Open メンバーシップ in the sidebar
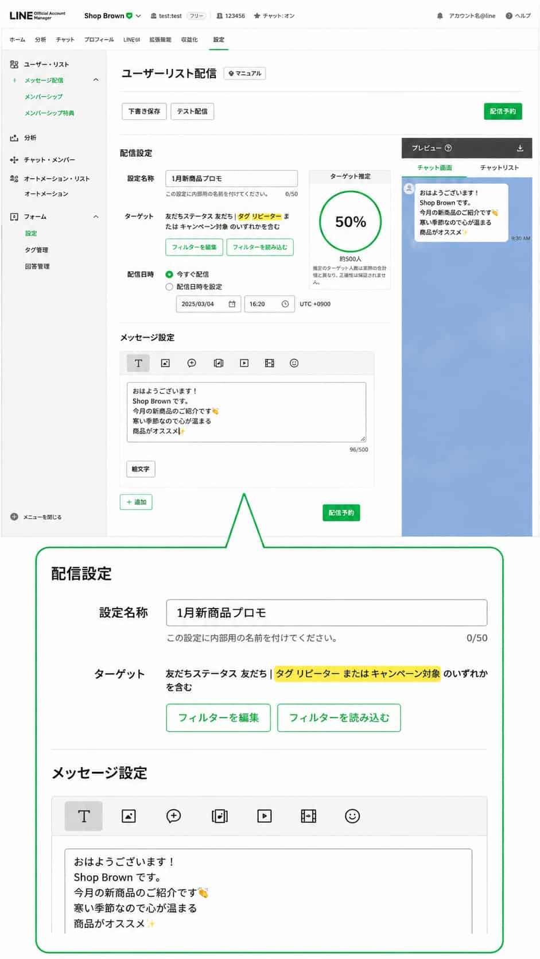This screenshot has height=959, width=540. click(x=44, y=96)
